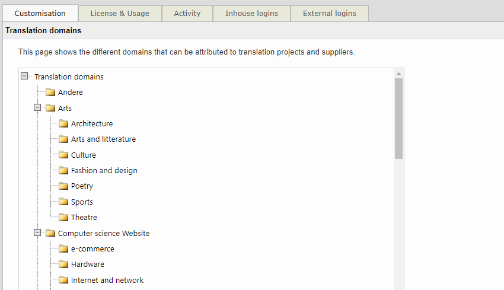Select the Internet and network domain
This screenshot has width=504, height=290.
pos(107,281)
